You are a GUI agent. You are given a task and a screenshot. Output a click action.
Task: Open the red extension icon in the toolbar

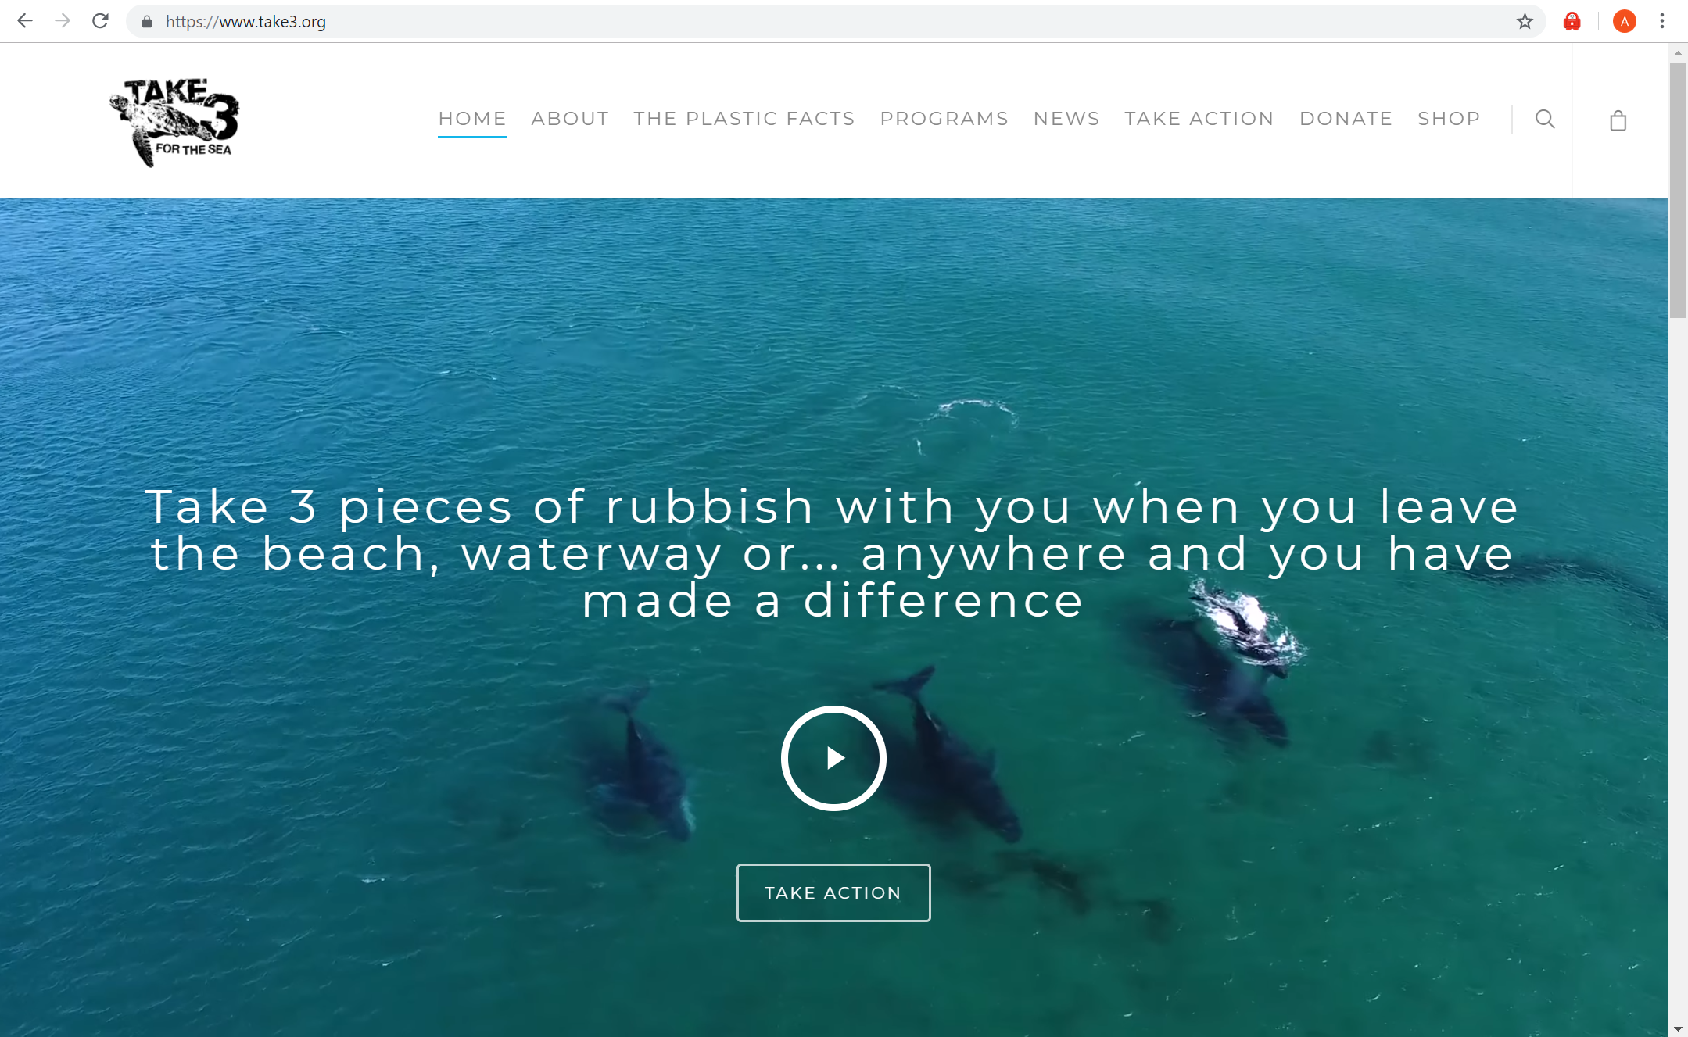[1572, 21]
